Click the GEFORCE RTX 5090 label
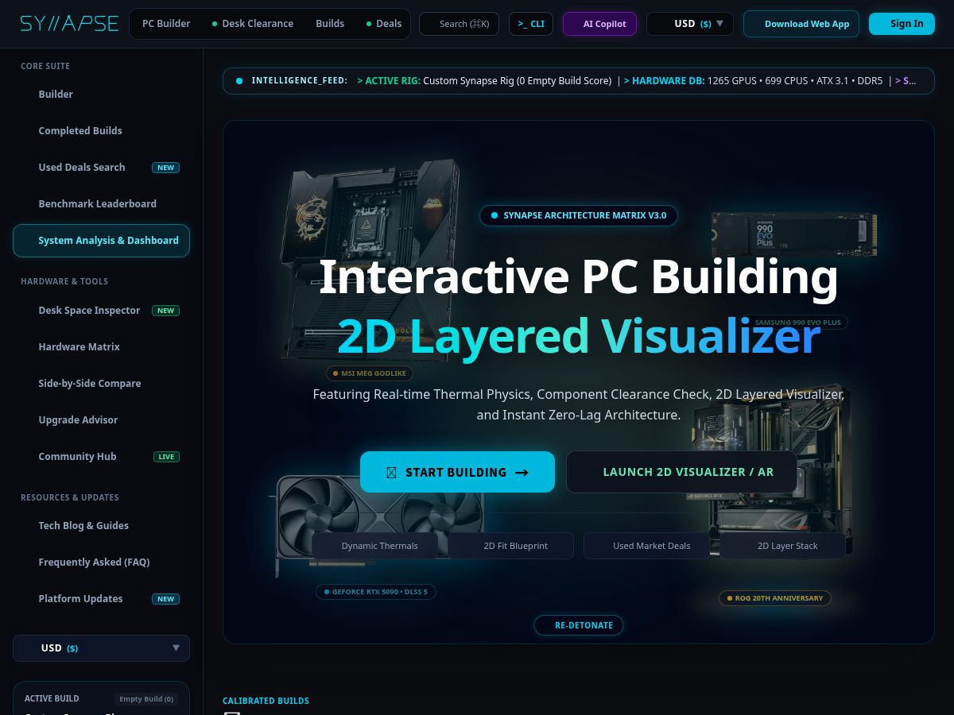The image size is (954, 715). 376,592
